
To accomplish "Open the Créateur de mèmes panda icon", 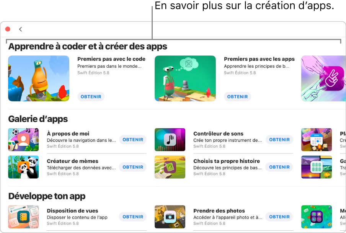I will tap(23, 167).
